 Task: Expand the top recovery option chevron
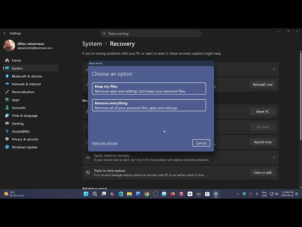(274, 69)
